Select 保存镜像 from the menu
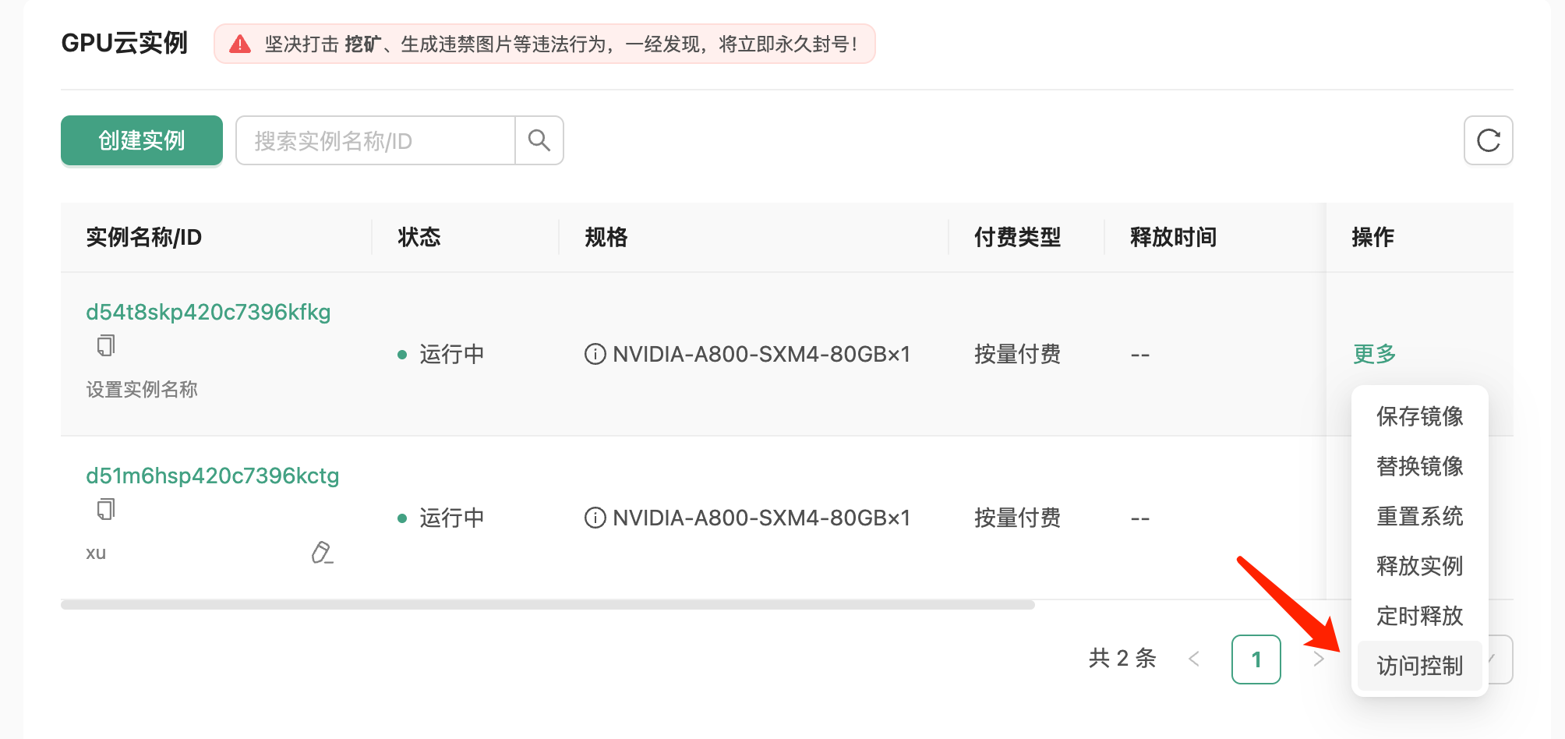This screenshot has width=1565, height=739. coord(1419,416)
